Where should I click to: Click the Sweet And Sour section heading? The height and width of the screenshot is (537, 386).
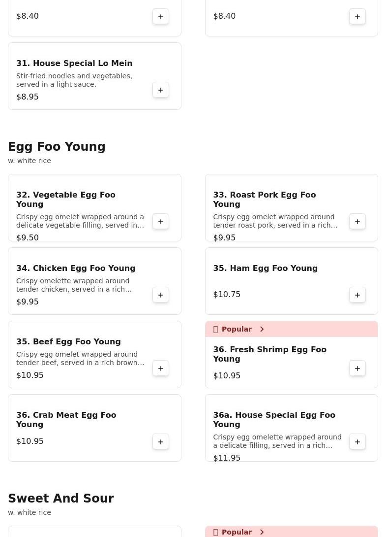click(x=61, y=499)
